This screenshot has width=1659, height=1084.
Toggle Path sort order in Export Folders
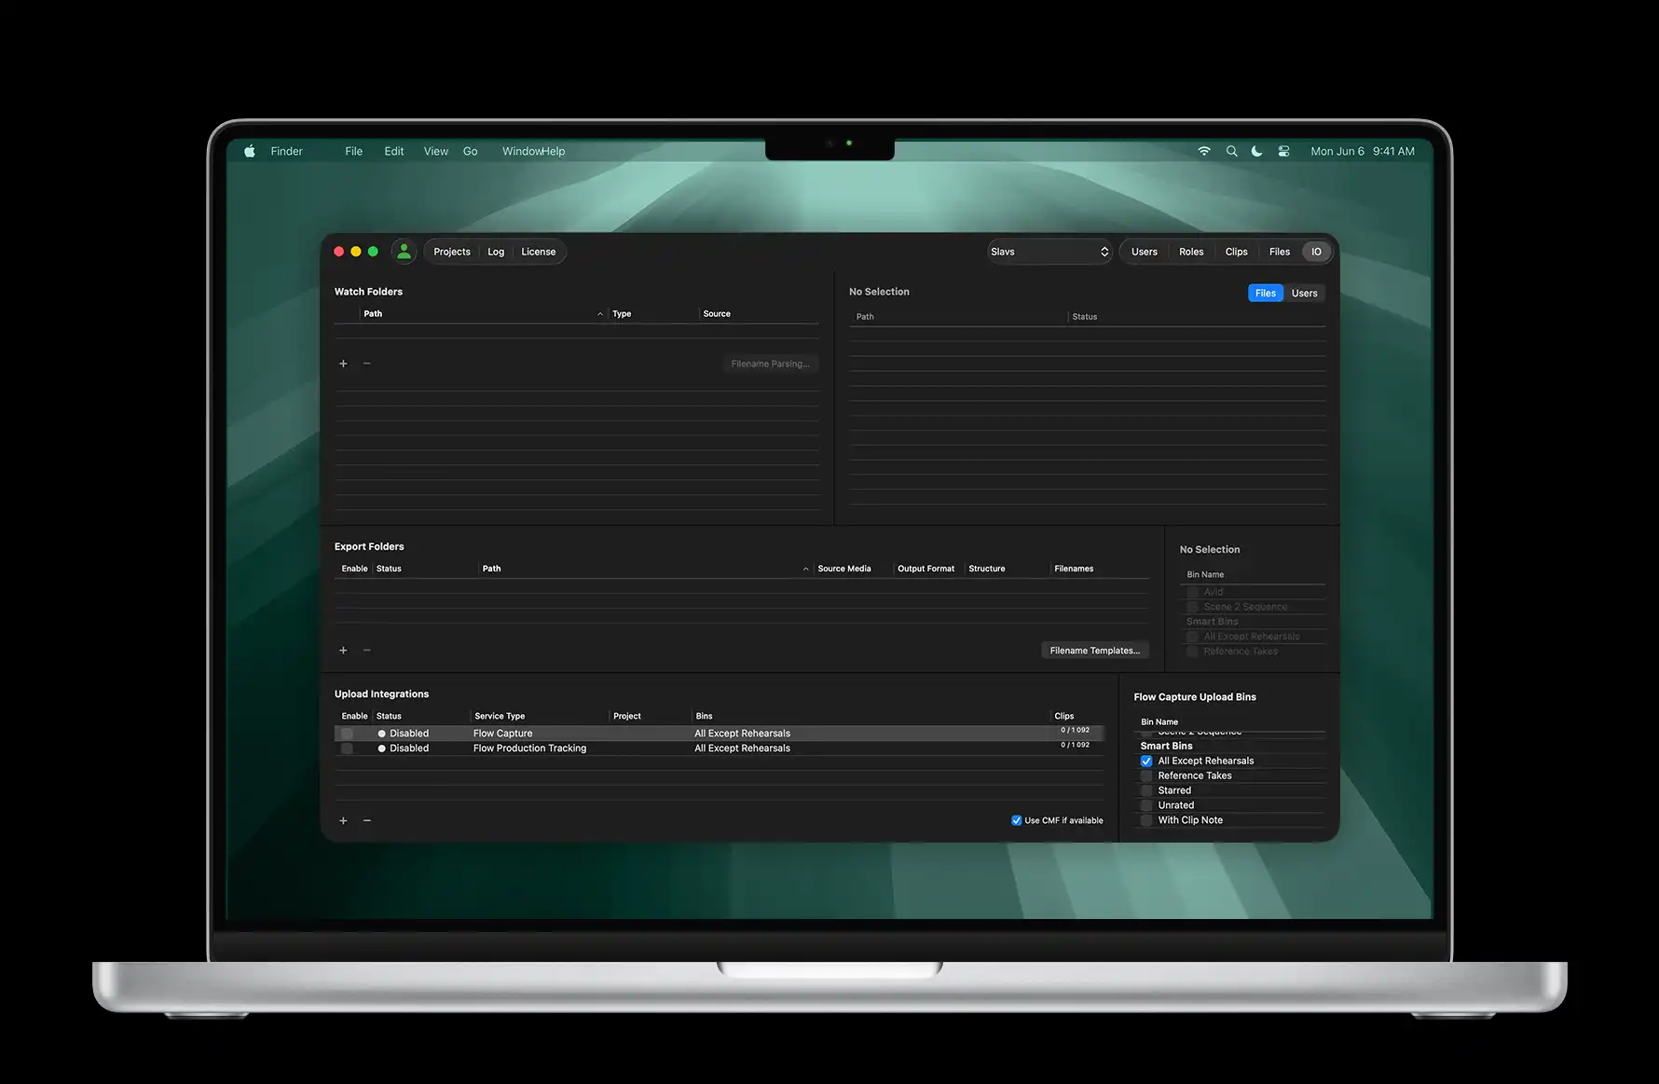click(805, 568)
